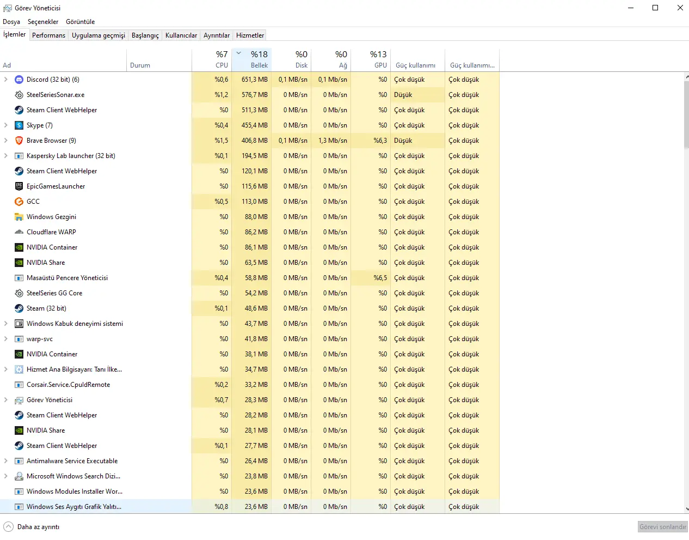This screenshot has width=689, height=540.
Task: Click Daha az ayrıntı to collapse view
Action: pos(32,527)
